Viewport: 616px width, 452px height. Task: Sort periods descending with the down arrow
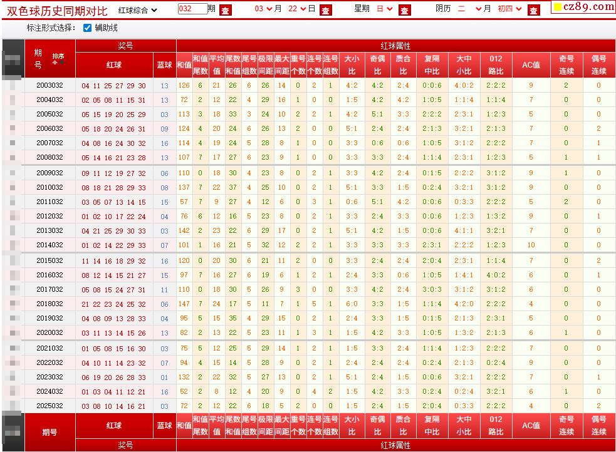61,63
